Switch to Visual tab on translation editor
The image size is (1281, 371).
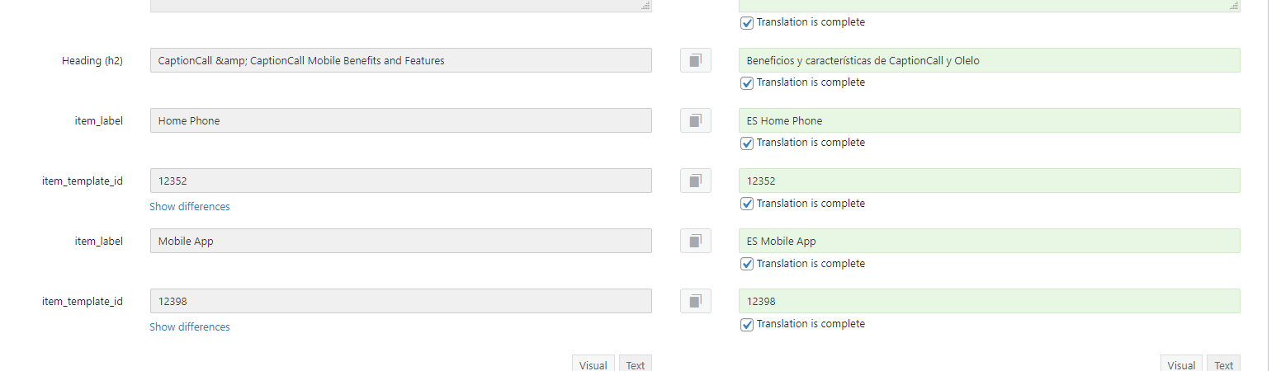(x=1181, y=364)
